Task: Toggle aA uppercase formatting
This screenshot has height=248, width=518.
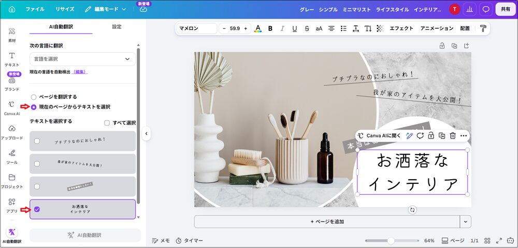Action: (x=319, y=28)
